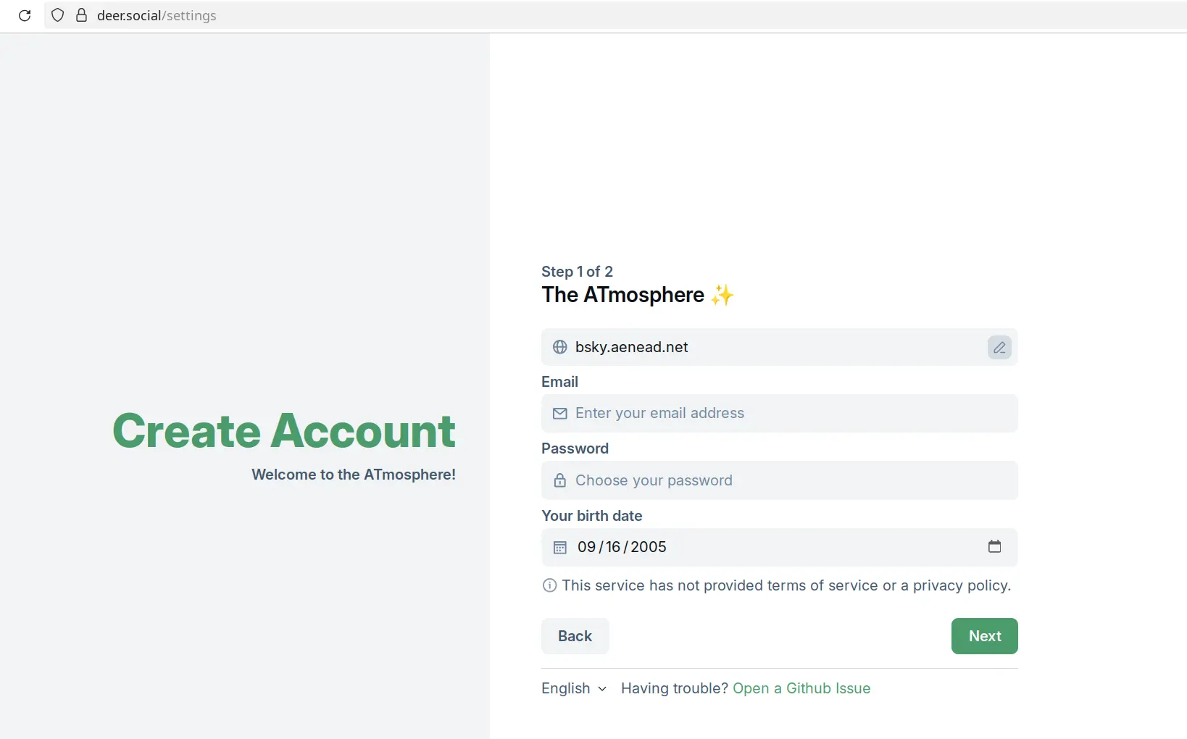Click the chevron next to English
The width and height of the screenshot is (1187, 739).
coord(602,689)
